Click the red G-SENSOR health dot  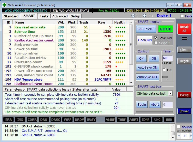coord(116,67)
